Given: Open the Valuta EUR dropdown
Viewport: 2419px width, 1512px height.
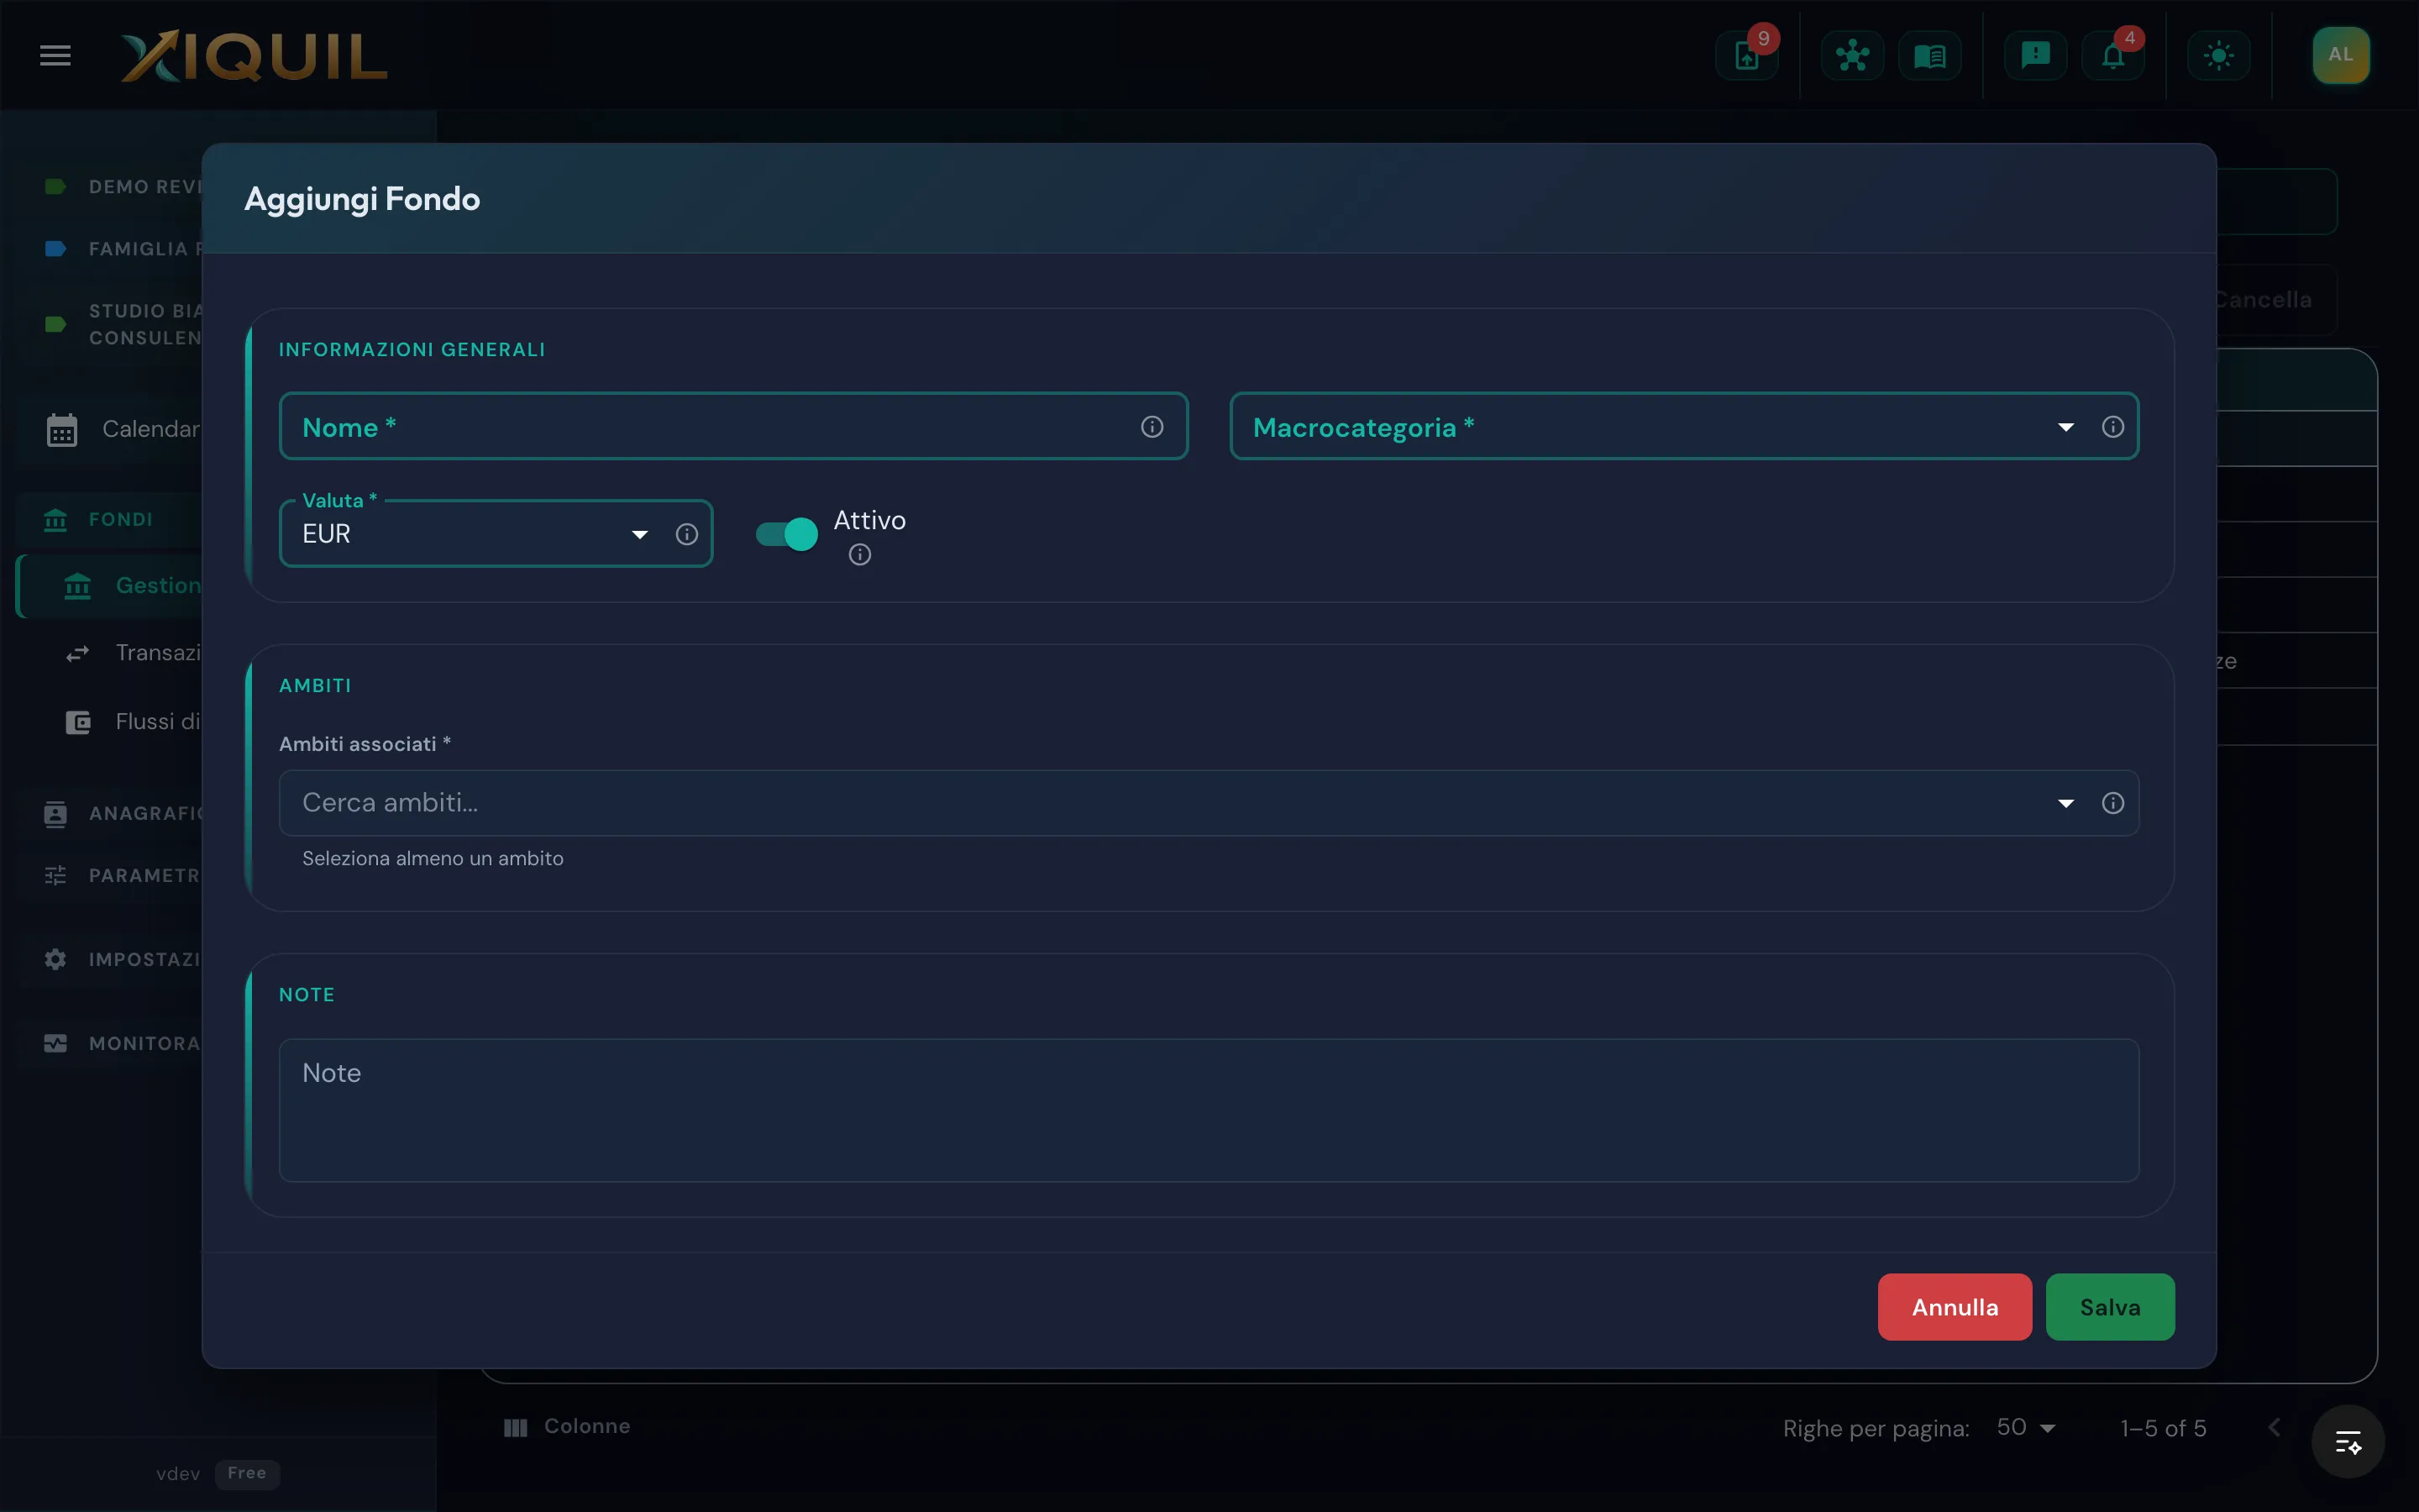Looking at the screenshot, I should coord(640,535).
